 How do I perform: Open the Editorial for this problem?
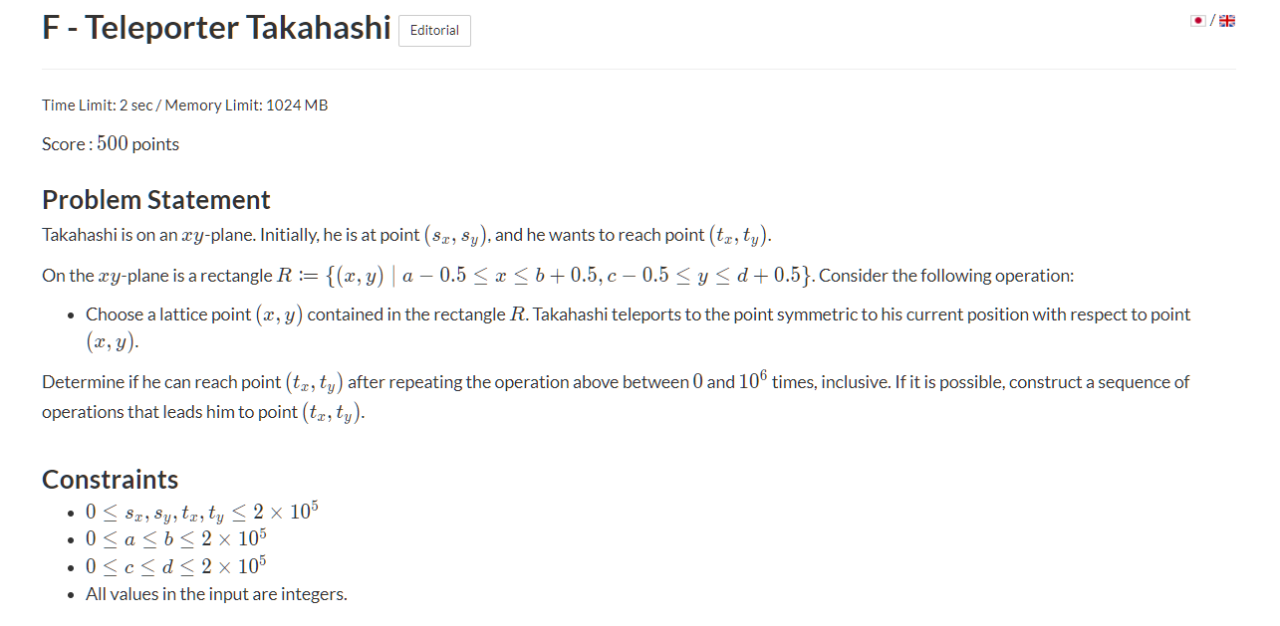coord(434,31)
